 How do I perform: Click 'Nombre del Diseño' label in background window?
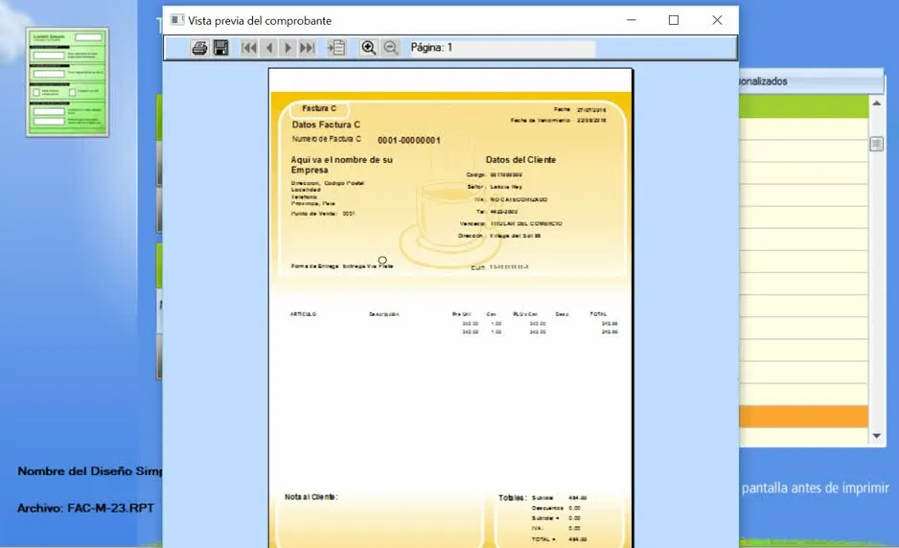(x=75, y=471)
